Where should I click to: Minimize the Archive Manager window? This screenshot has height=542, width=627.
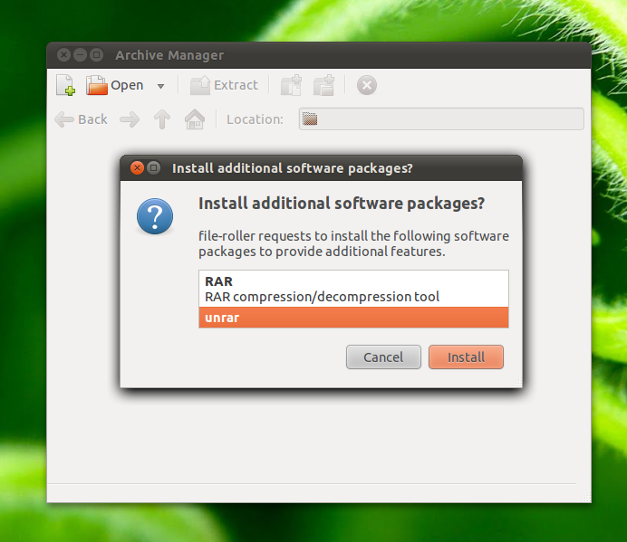tap(80, 54)
